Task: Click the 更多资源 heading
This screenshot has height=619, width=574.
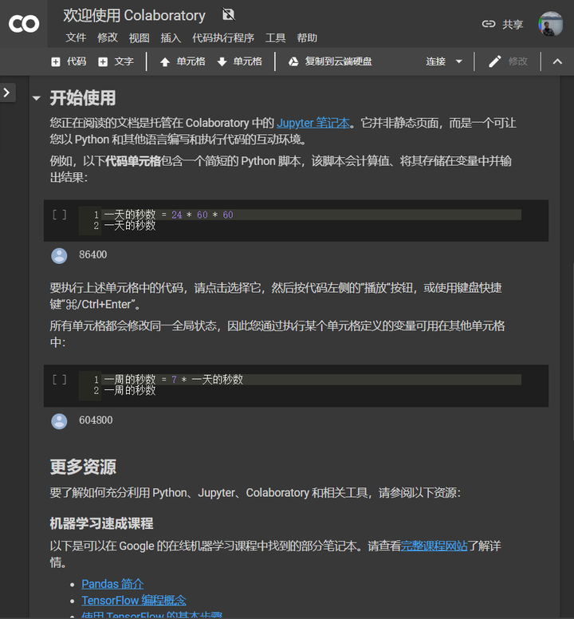Action: click(83, 467)
